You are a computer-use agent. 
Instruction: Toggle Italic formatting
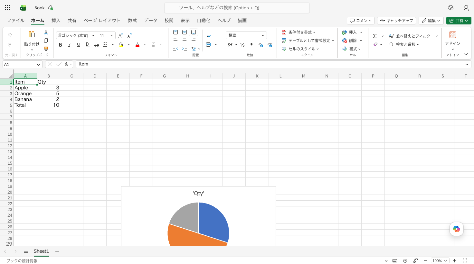pos(69,45)
